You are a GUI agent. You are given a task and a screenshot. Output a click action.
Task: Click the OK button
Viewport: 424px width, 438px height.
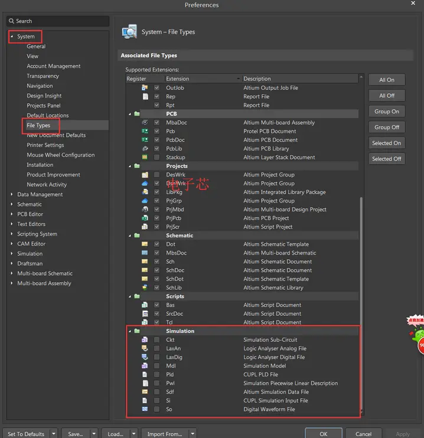(x=324, y=433)
